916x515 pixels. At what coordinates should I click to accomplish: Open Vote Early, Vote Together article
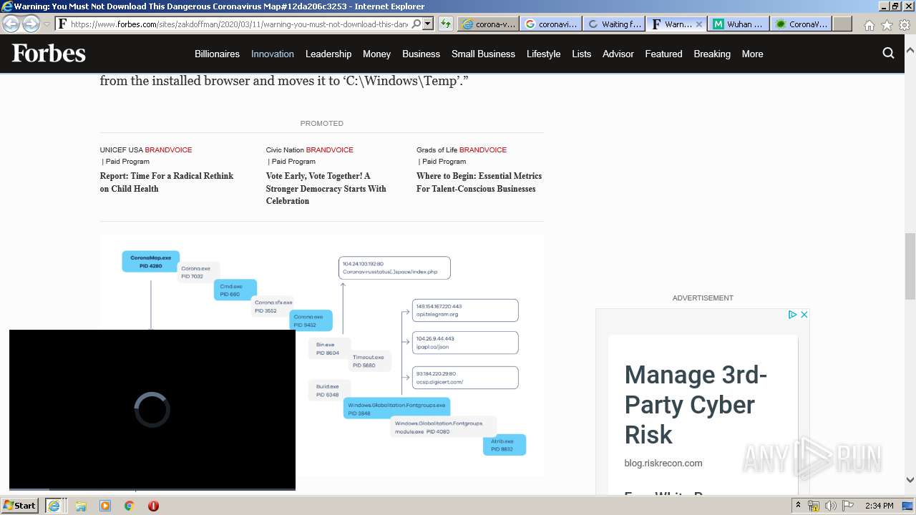click(326, 188)
